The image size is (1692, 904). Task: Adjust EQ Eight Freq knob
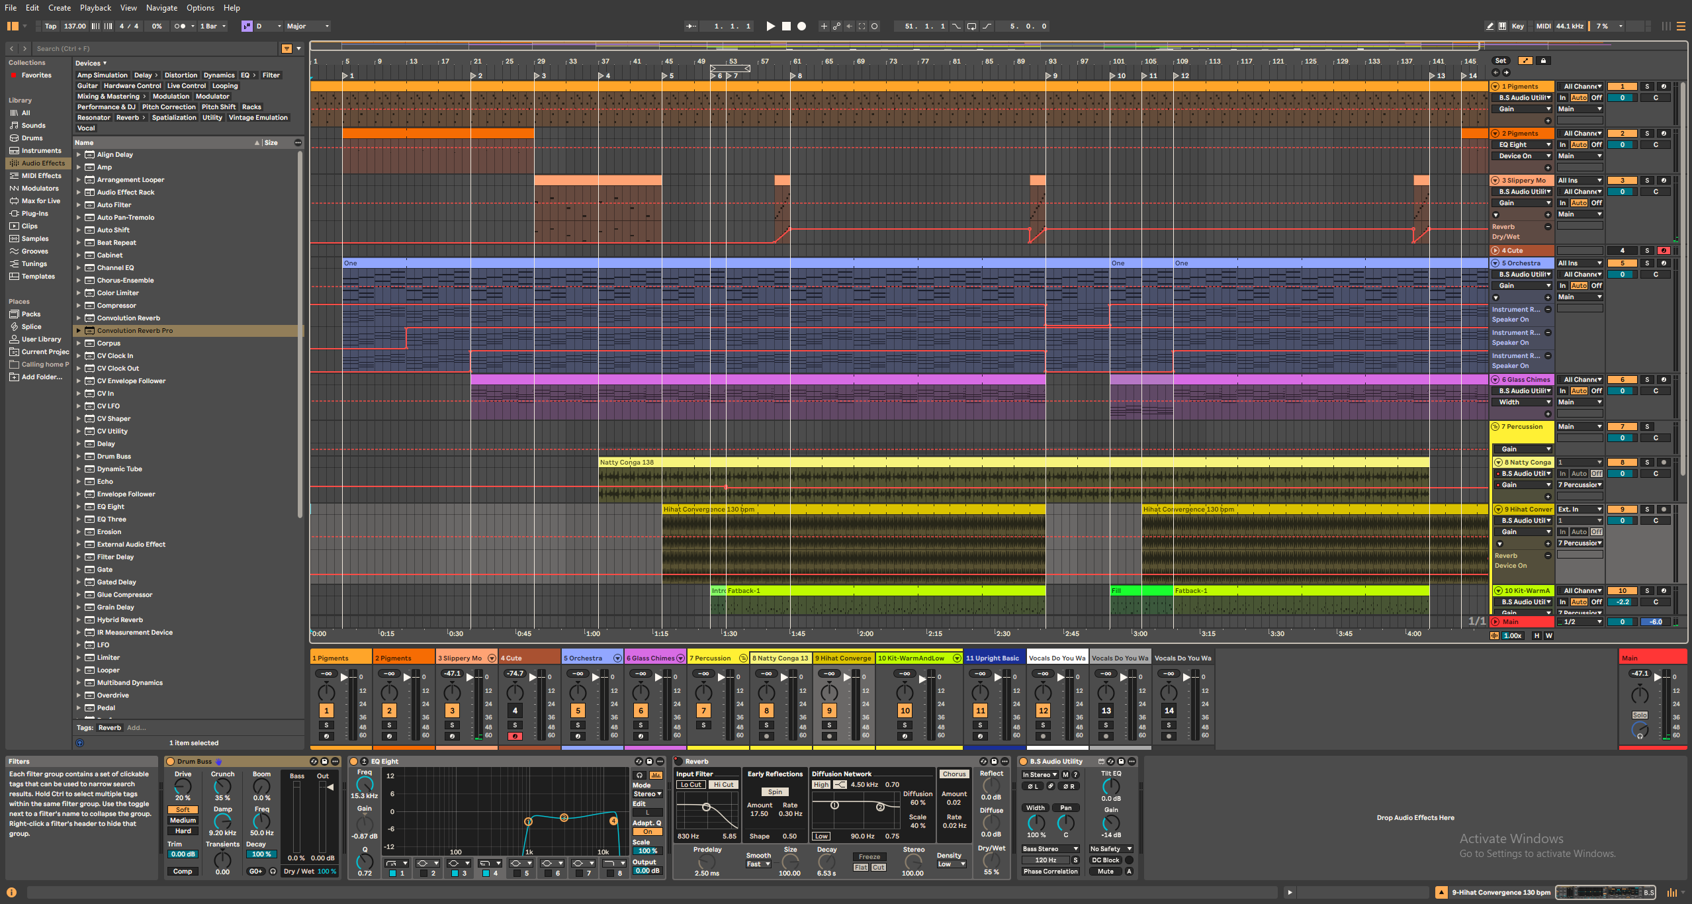(x=365, y=784)
